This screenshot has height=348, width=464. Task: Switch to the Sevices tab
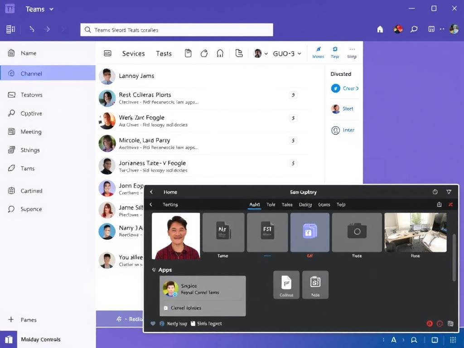(x=134, y=53)
